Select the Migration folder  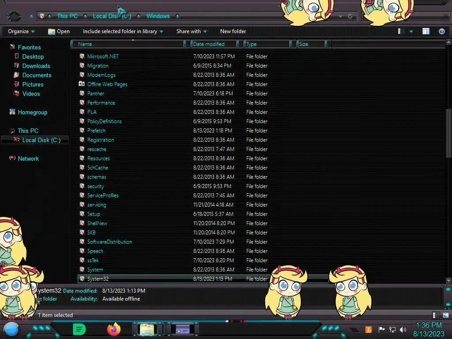(x=98, y=66)
